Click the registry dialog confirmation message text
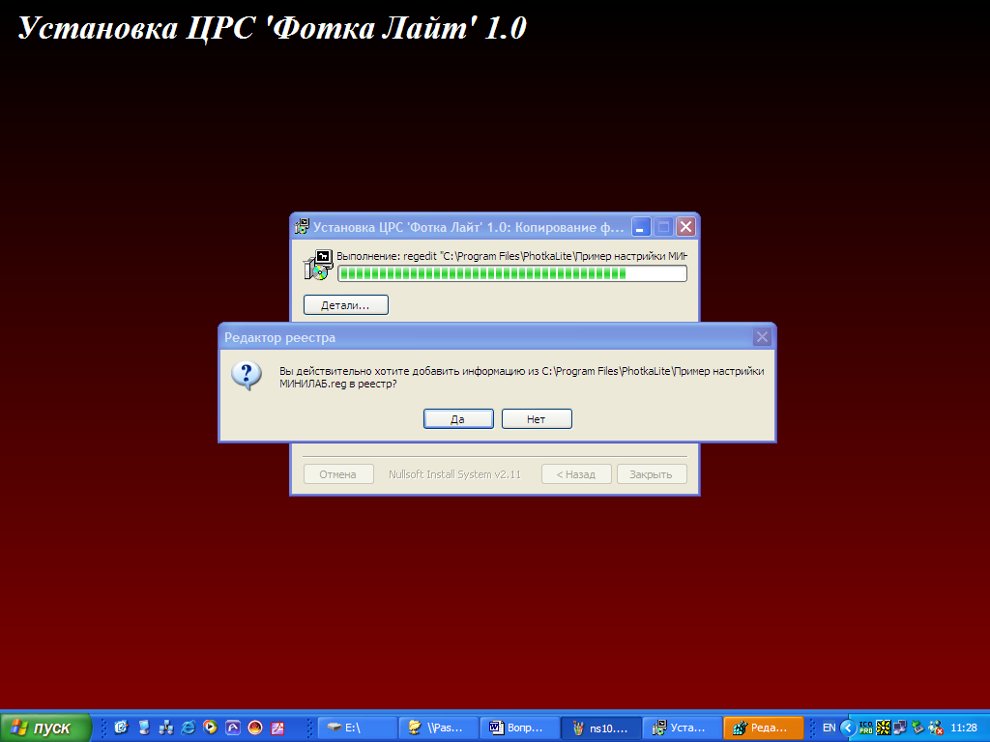The image size is (990, 742). coord(521,377)
